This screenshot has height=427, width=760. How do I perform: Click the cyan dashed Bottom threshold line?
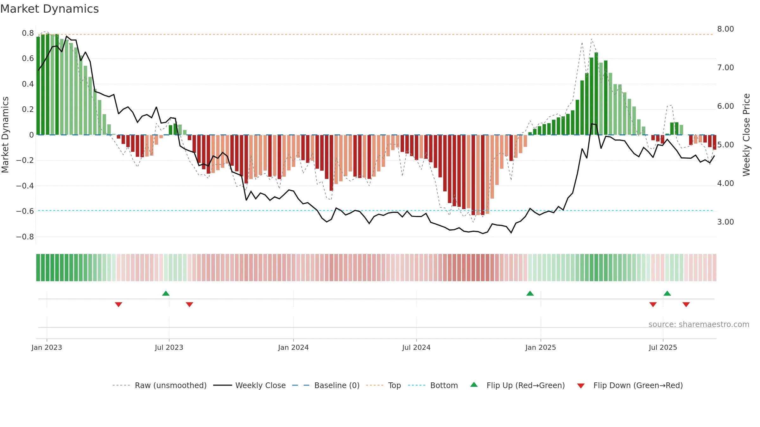tap(375, 210)
